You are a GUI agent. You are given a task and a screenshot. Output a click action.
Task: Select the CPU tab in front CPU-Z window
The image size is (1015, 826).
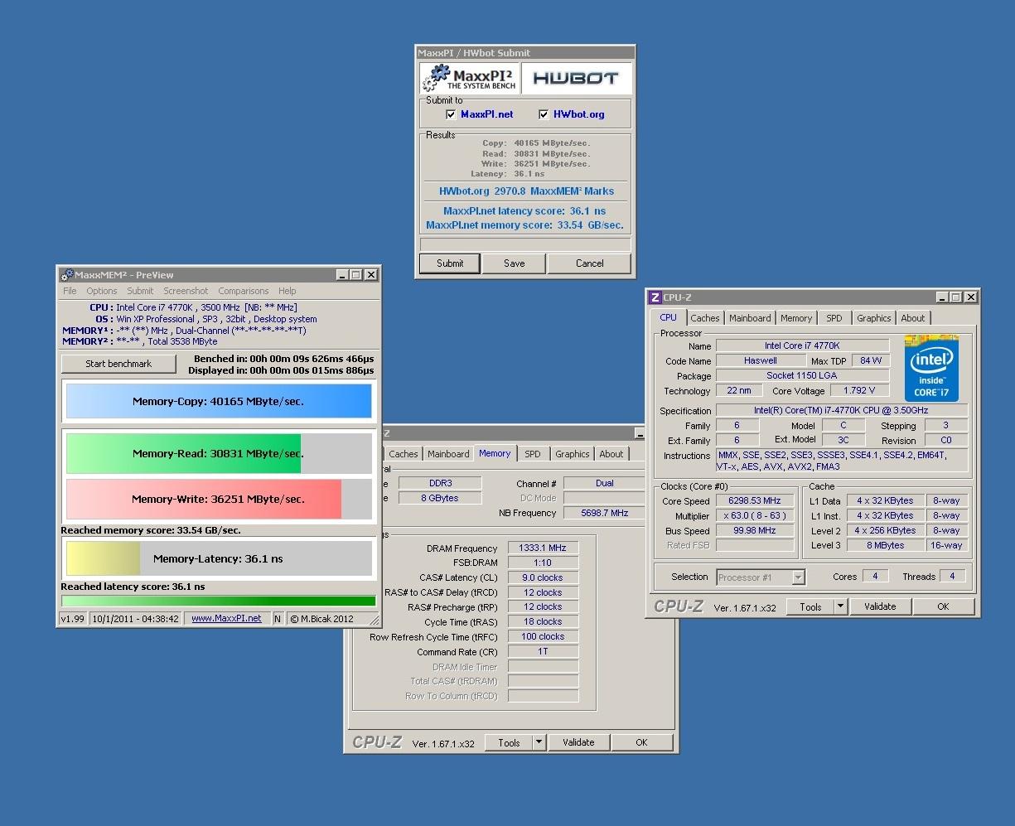(669, 317)
